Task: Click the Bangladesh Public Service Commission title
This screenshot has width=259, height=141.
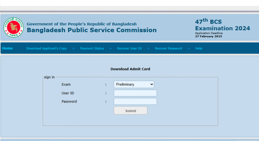Action: (x=92, y=30)
